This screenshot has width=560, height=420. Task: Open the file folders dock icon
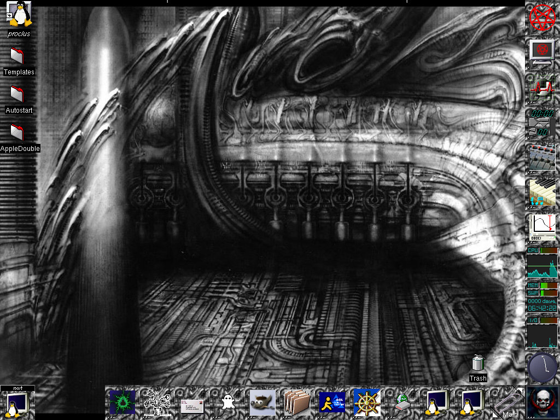pos(297,402)
